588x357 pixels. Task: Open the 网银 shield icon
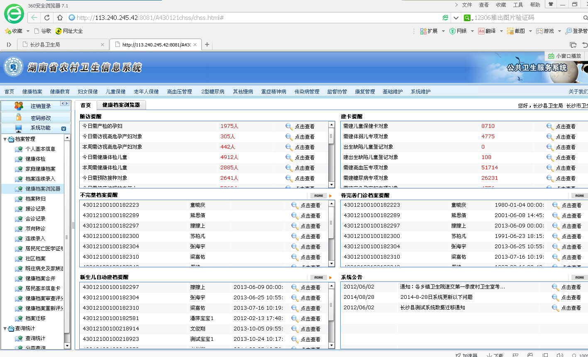coord(453,31)
